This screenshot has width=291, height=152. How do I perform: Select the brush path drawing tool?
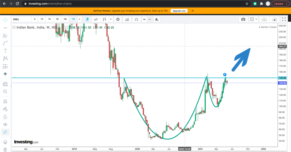point(5,43)
